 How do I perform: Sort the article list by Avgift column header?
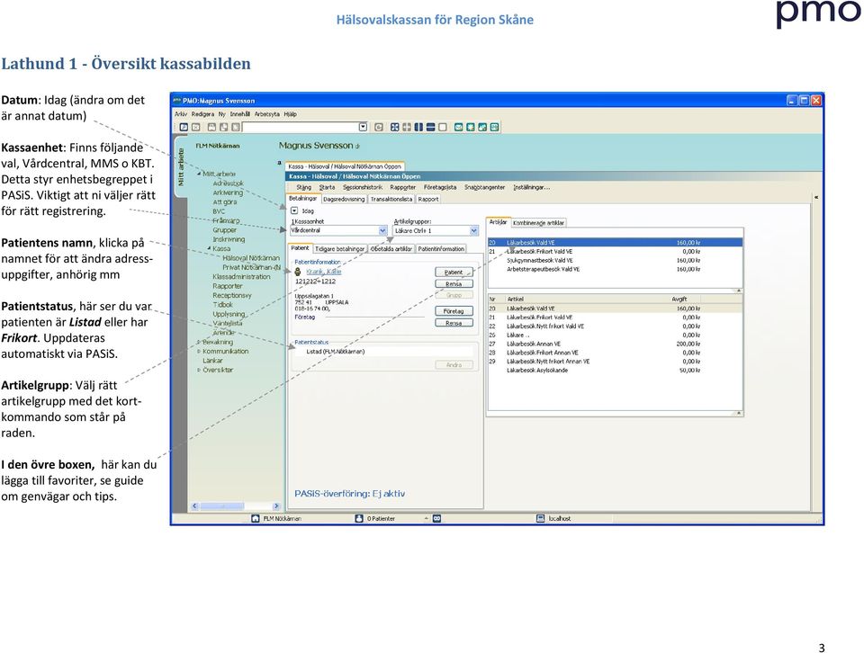tap(679, 299)
